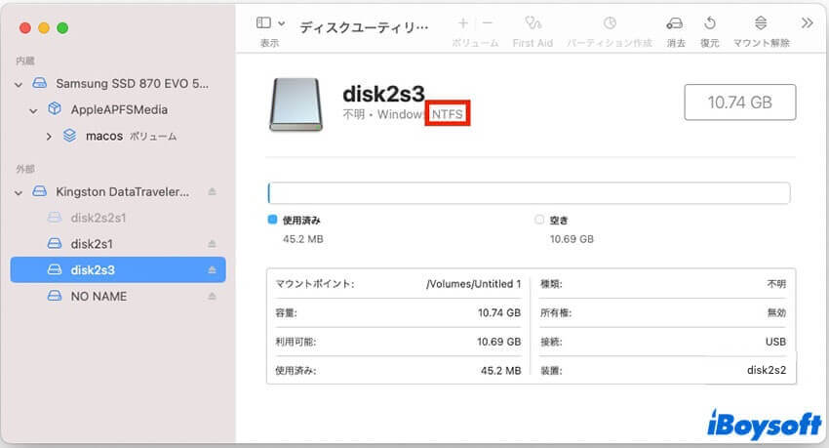Click the macos volume stack icon
Screen dimensions: 829x448
[x=70, y=136]
